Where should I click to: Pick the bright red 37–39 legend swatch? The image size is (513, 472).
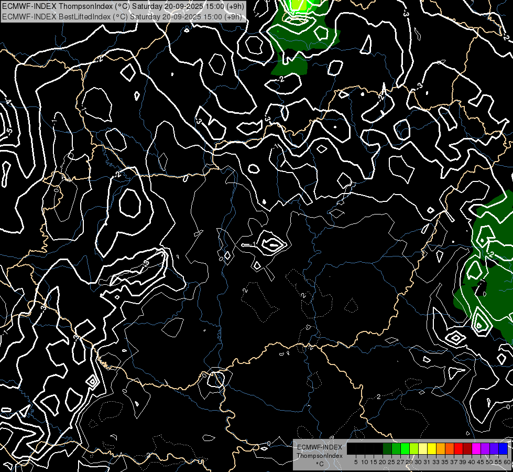click(459, 448)
